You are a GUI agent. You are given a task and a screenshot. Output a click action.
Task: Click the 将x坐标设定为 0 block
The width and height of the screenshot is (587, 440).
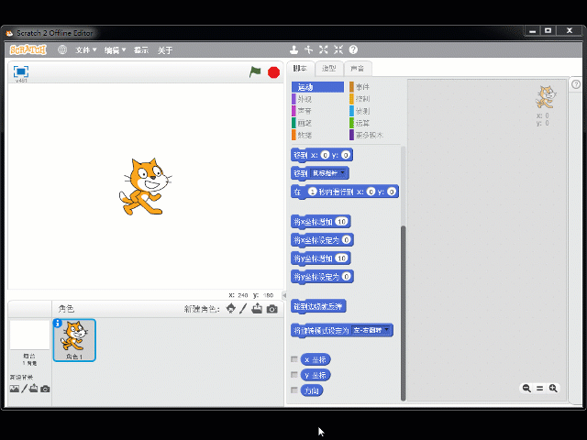coord(322,240)
